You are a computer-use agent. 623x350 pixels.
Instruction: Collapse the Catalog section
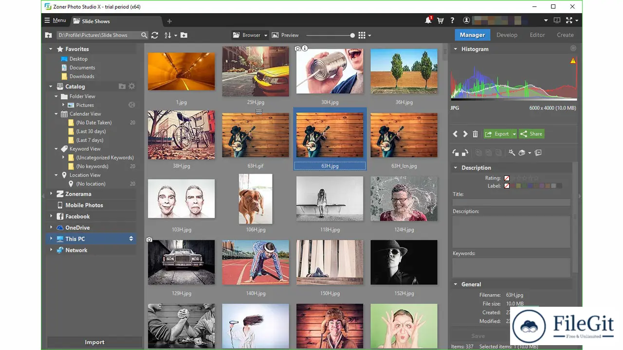pos(51,87)
